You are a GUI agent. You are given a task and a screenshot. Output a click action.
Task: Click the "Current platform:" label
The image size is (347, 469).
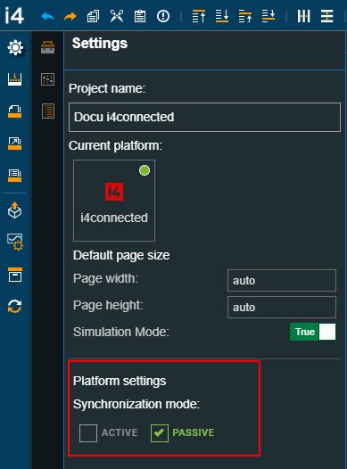(115, 146)
